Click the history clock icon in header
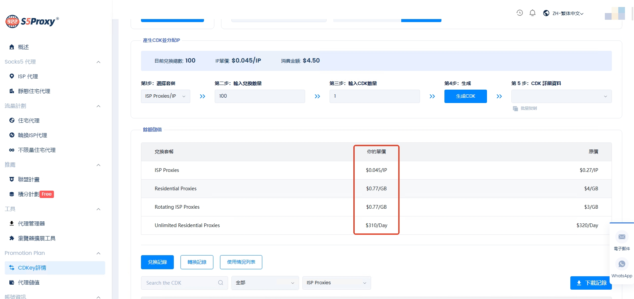Viewport: 634px width, 299px height. [519, 13]
